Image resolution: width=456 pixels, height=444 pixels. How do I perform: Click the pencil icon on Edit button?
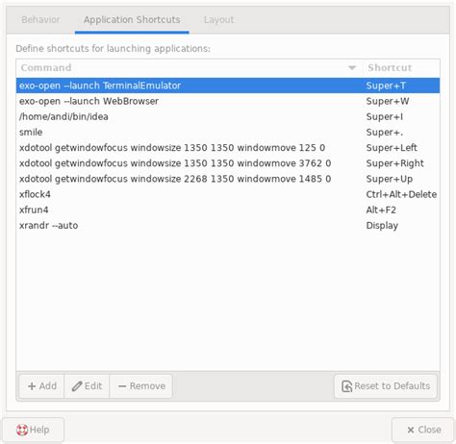[77, 386]
